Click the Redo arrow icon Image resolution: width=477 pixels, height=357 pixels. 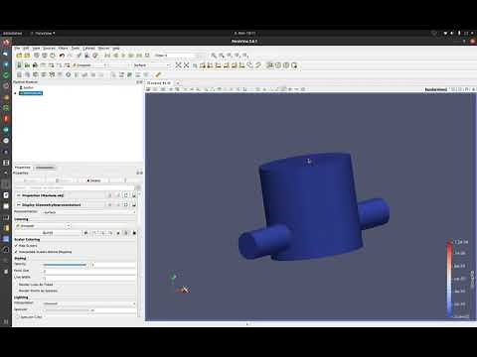[x=70, y=56]
